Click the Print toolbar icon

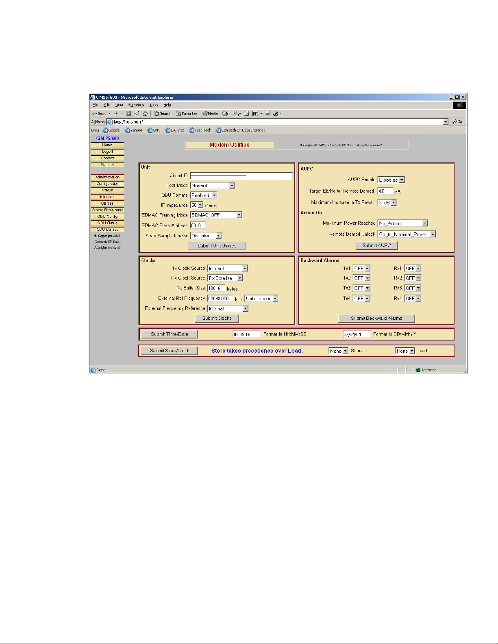pos(246,114)
